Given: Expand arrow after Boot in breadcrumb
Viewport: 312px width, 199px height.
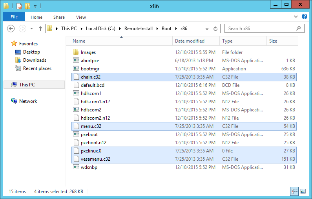Looking at the screenshot, I should click(176, 29).
